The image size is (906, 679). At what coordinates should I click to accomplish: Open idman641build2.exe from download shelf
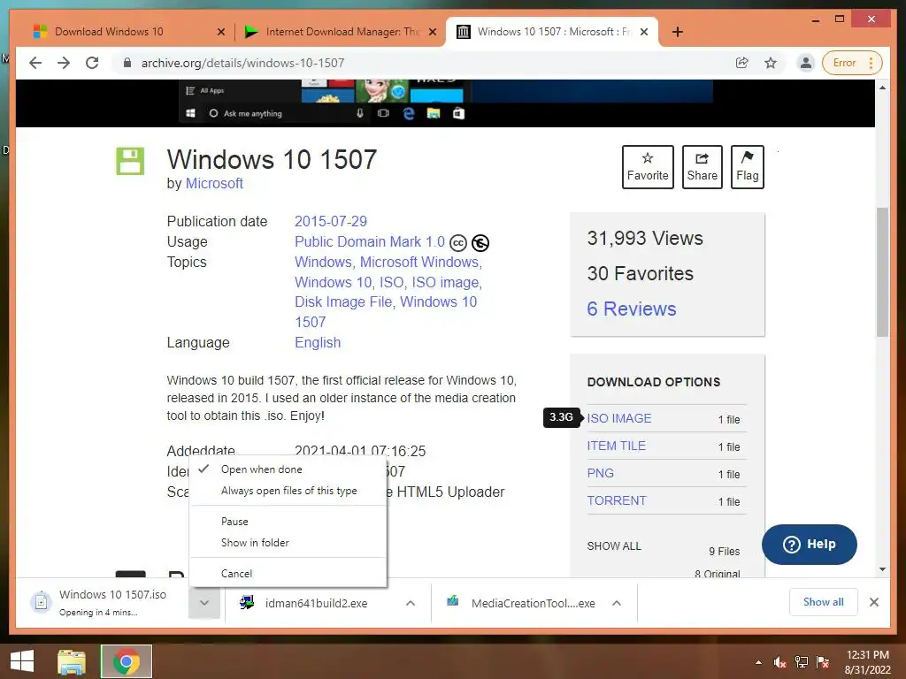click(x=316, y=603)
